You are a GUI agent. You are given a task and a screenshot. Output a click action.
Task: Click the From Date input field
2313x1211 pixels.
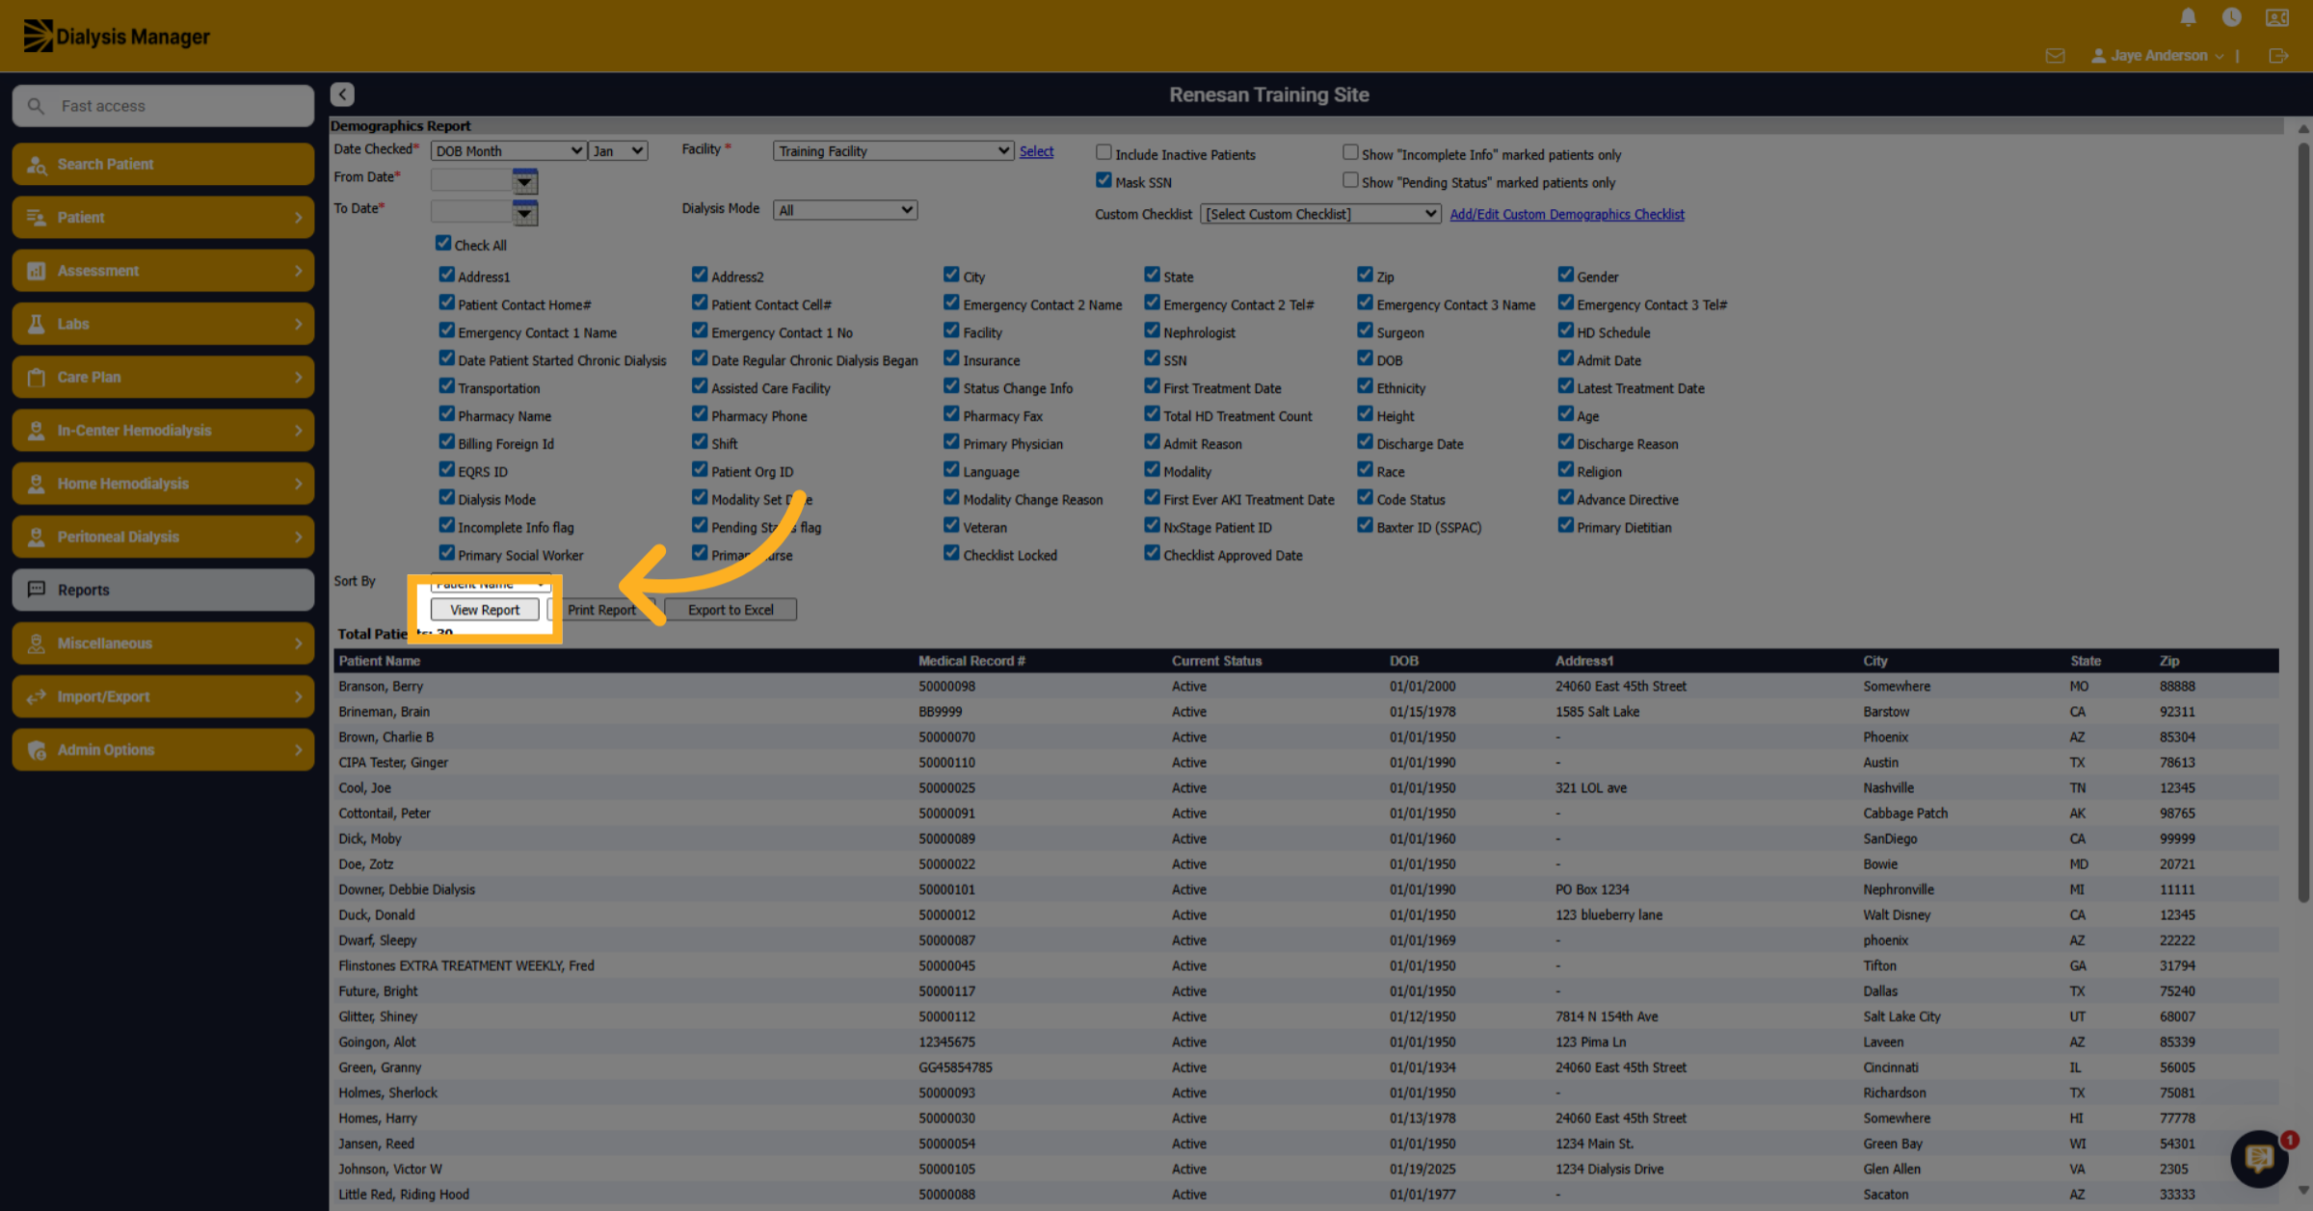click(x=471, y=181)
